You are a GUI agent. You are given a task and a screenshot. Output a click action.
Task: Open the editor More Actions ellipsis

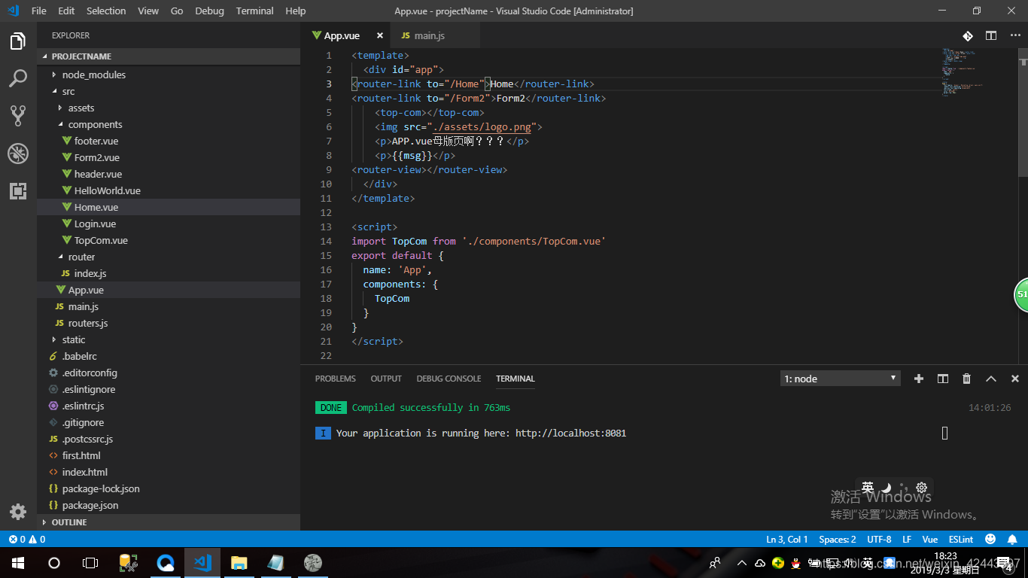[1015, 35]
